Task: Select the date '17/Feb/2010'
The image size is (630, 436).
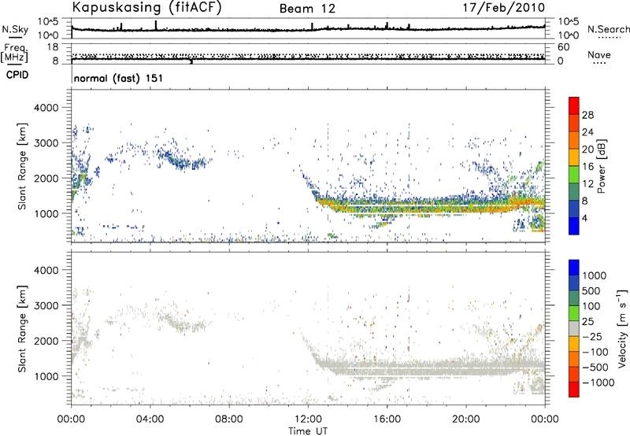Action: pyautogui.click(x=504, y=8)
